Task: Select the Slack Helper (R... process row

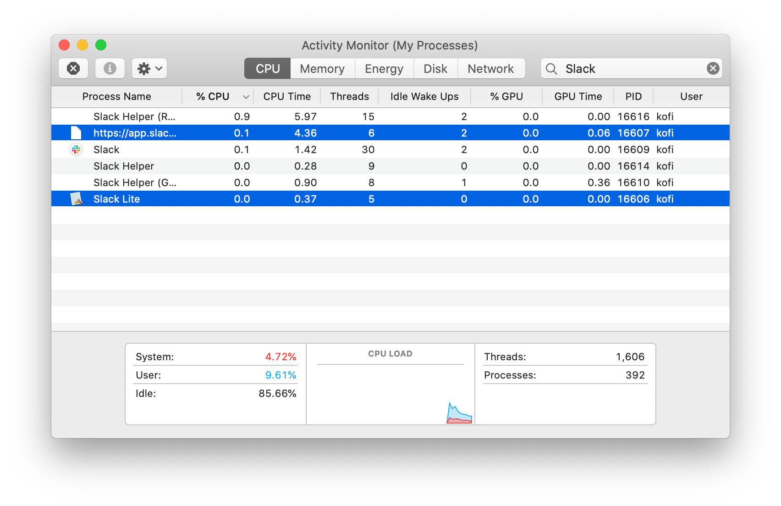Action: (x=390, y=116)
